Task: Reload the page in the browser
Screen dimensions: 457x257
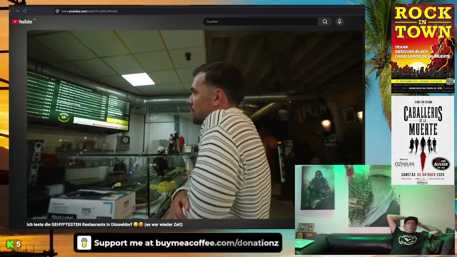Action: coord(25,11)
